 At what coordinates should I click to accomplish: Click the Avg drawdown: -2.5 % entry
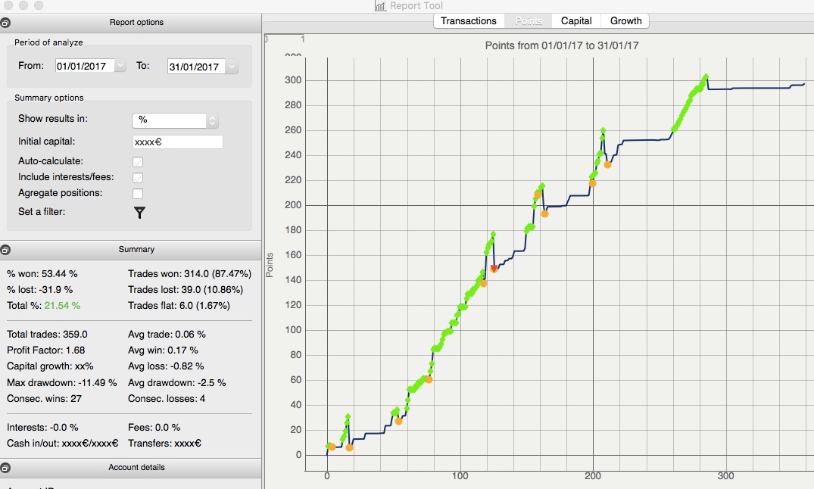pyautogui.click(x=177, y=382)
